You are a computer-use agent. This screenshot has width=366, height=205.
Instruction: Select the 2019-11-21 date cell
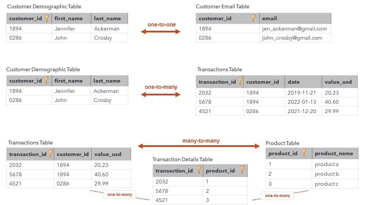303,93
